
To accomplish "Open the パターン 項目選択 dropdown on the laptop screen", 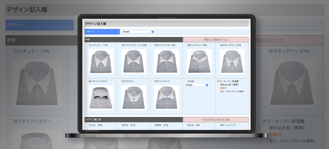I will [137, 32].
